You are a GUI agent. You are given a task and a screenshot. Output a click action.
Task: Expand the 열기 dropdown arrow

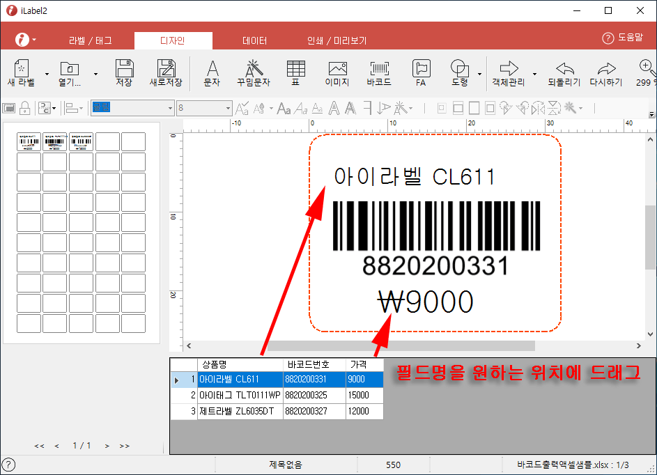95,74
